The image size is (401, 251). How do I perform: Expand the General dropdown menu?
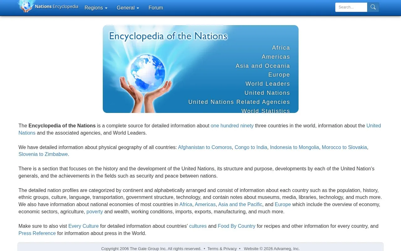click(x=128, y=8)
